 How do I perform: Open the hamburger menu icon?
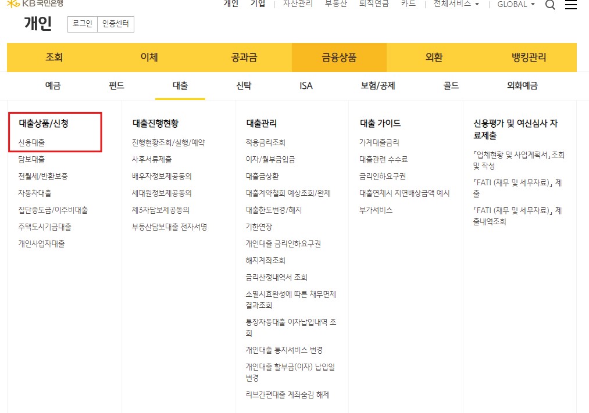[x=571, y=4]
